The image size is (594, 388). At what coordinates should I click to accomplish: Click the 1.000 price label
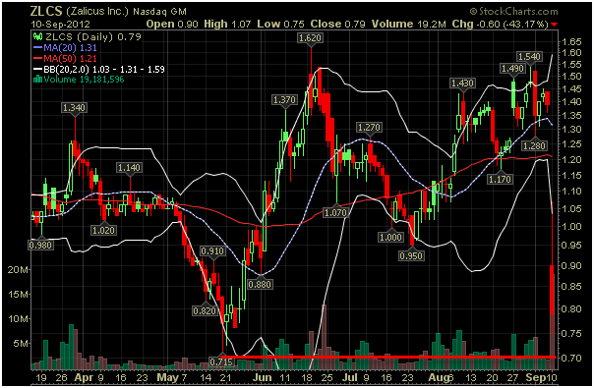(x=390, y=238)
